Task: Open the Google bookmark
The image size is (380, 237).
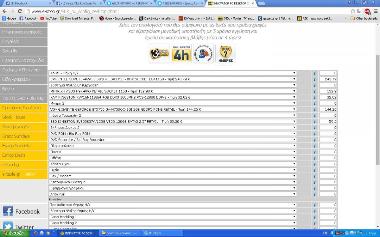Action: [x=9, y=18]
